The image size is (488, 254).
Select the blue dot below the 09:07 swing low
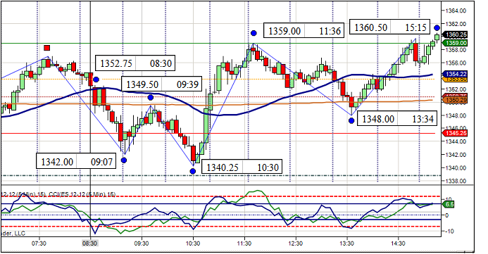(124, 160)
